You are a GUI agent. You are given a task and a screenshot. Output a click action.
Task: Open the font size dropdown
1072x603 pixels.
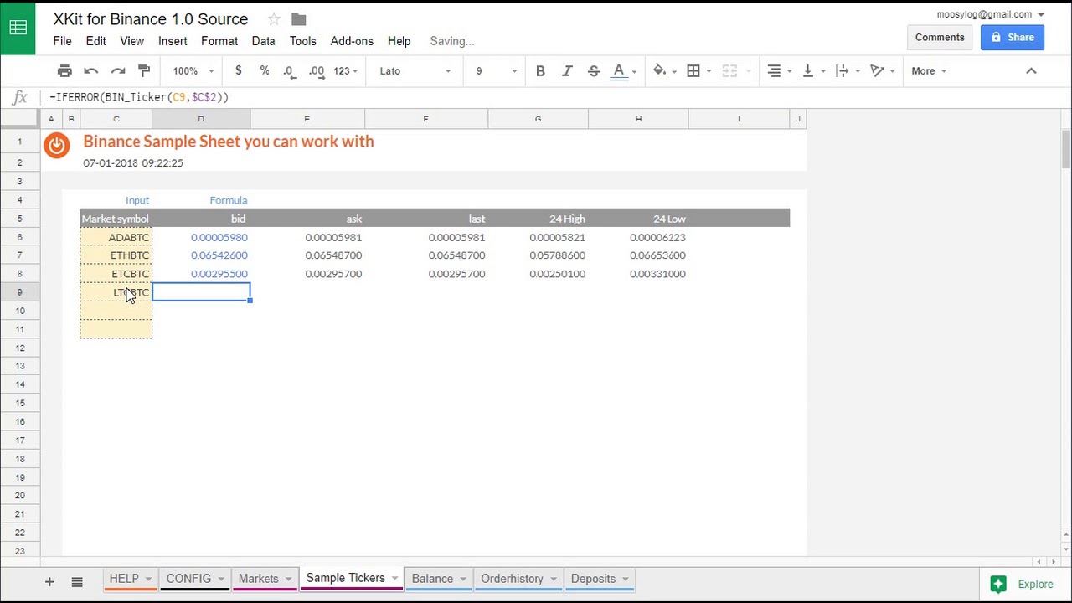[497, 71]
